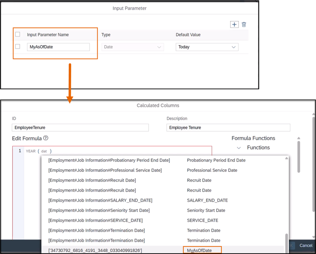Image resolution: width=316 pixels, height=254 pixels.
Task: Click the suggestion list scrollbar thumb
Action: pos(286,243)
